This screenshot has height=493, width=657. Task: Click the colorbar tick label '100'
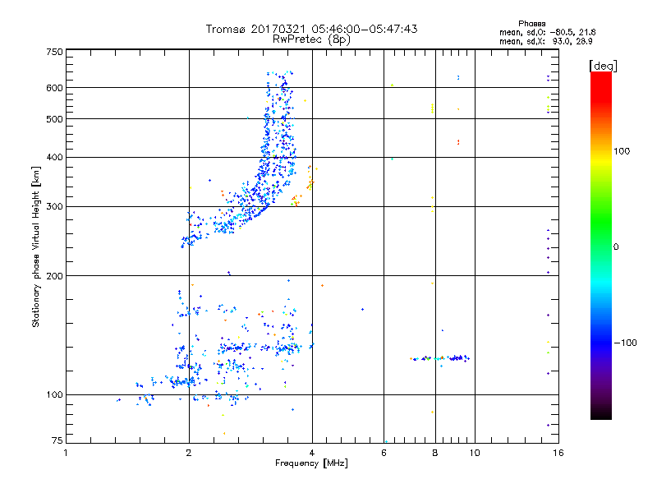[622, 151]
